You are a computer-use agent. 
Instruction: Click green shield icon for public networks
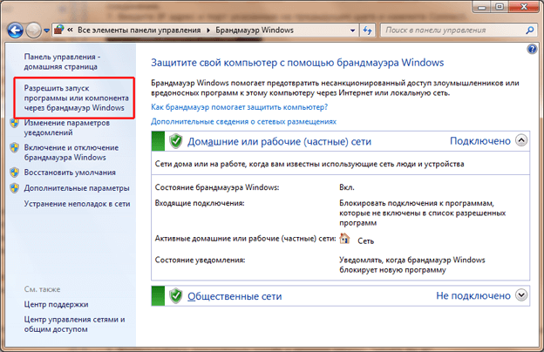(176, 296)
